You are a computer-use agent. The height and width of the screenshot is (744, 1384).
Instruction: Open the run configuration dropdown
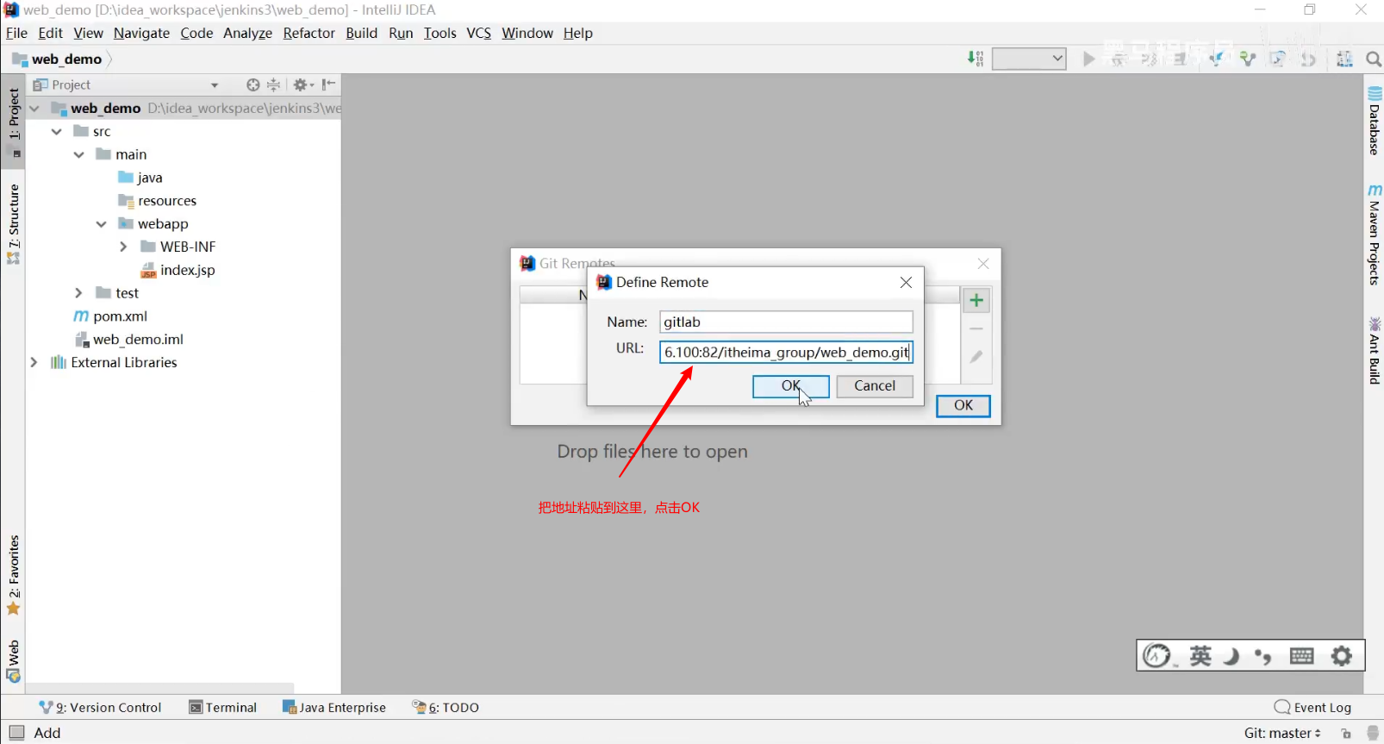1029,59
